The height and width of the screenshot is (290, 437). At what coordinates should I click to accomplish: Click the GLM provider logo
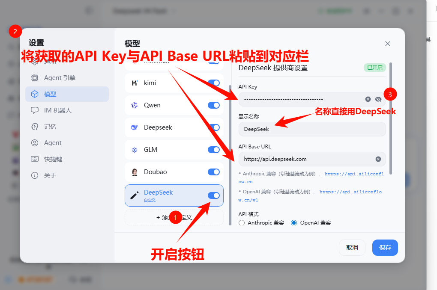point(135,150)
